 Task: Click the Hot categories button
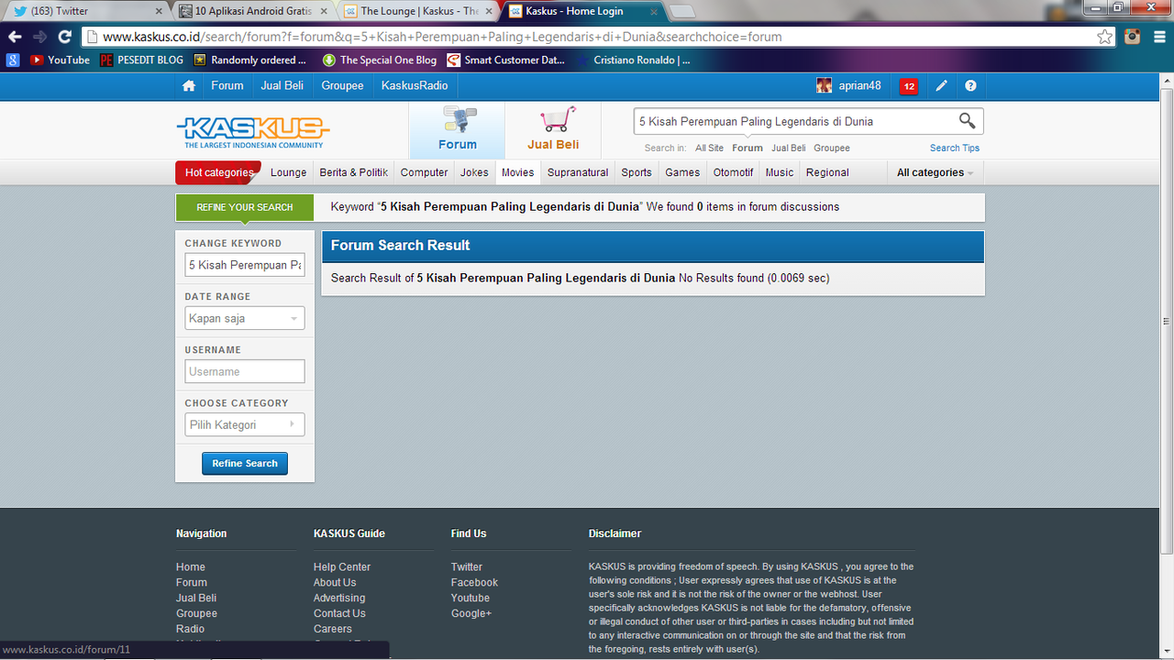[x=218, y=172]
